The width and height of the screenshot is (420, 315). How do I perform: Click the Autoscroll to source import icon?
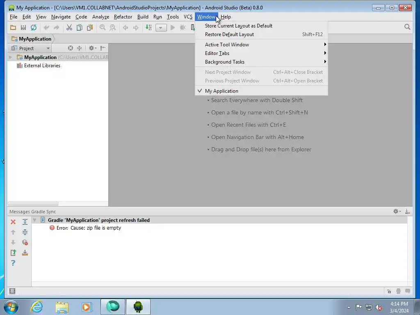pyautogui.click(x=25, y=253)
